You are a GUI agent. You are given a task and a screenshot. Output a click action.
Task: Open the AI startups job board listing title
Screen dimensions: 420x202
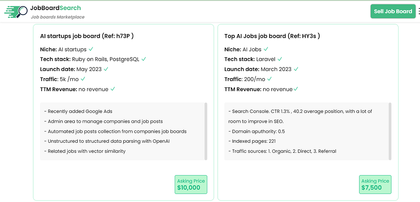coord(87,36)
